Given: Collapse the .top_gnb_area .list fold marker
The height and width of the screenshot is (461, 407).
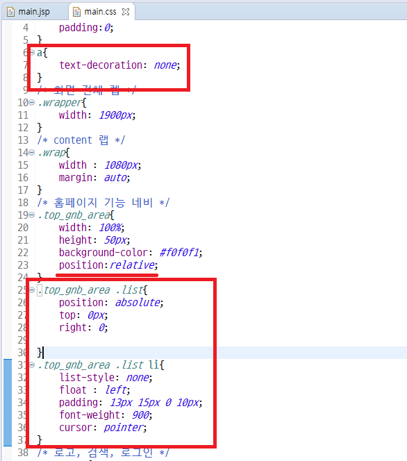Looking at the screenshot, I should click(32, 290).
